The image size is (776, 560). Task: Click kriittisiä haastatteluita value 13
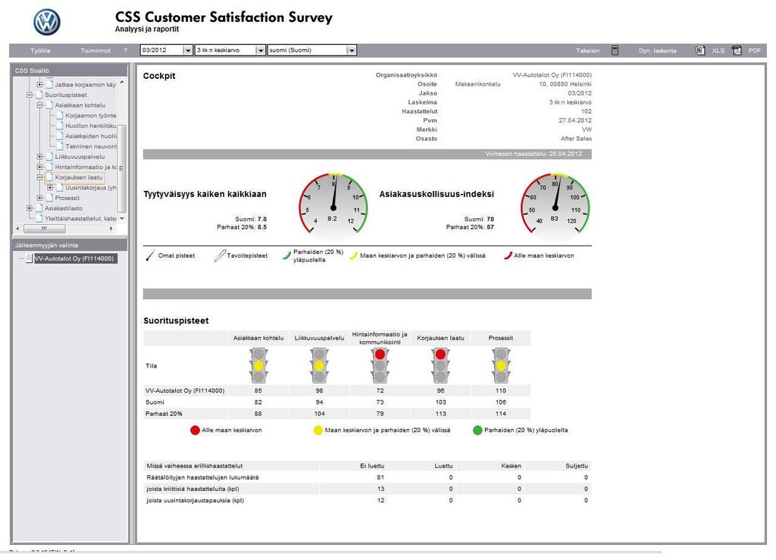pos(380,489)
